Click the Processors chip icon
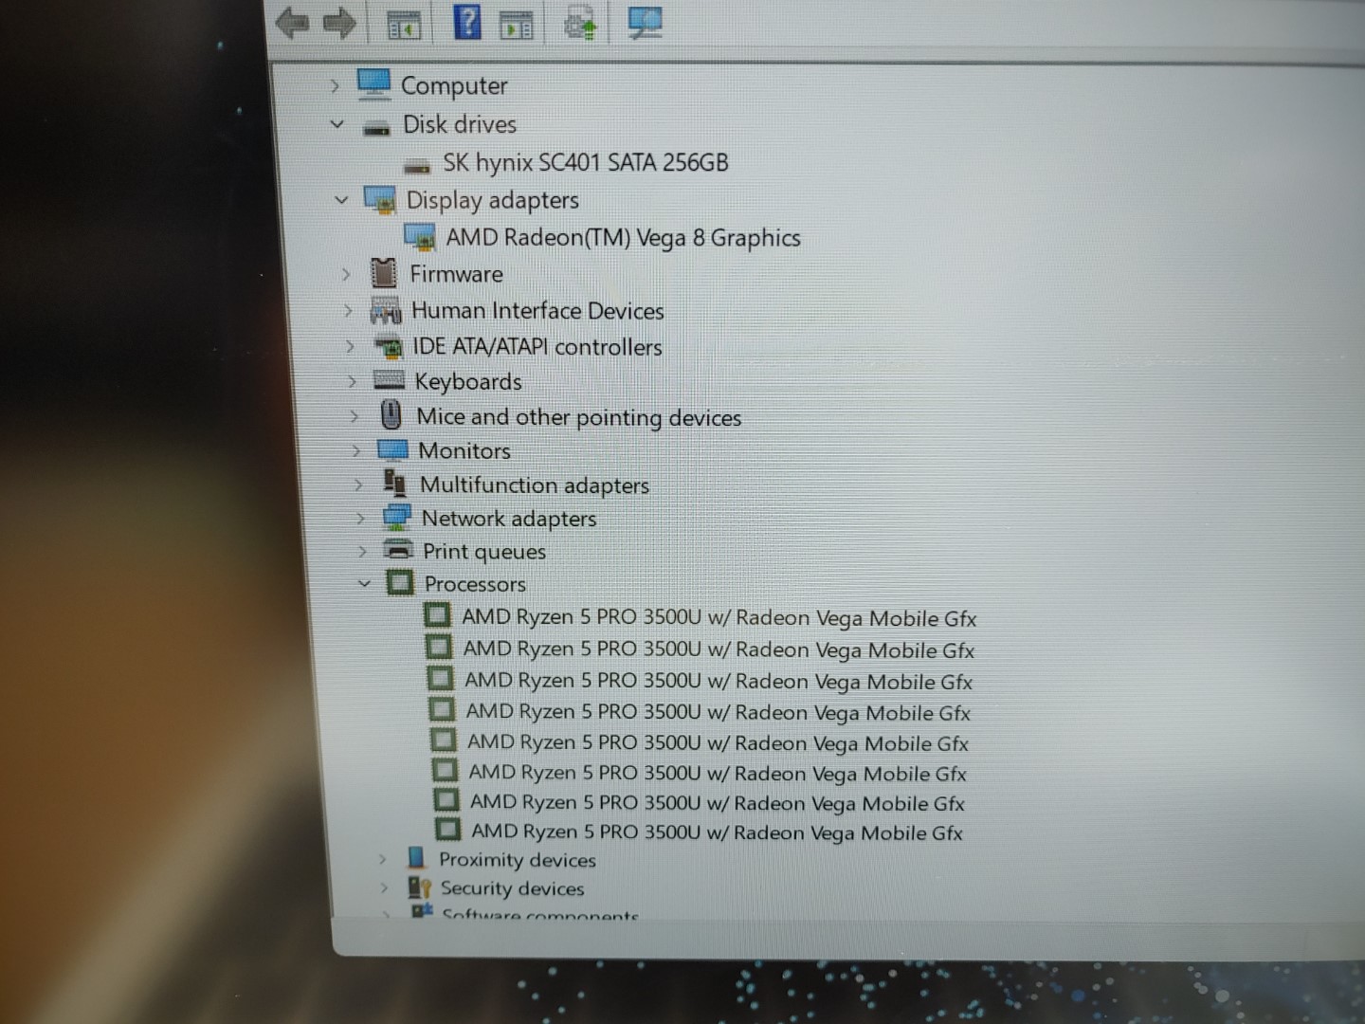Viewport: 1365px width, 1024px height. (400, 582)
